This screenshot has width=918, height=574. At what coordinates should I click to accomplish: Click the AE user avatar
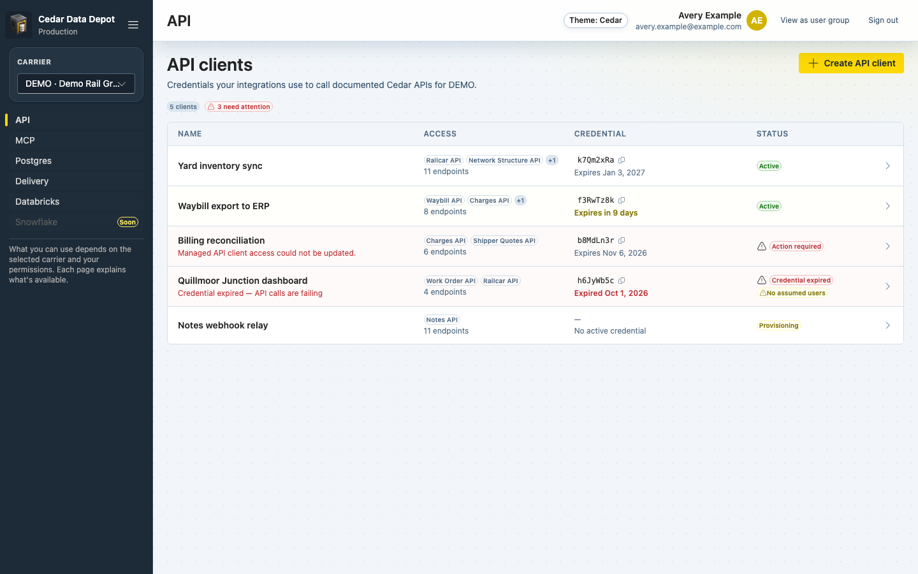(757, 20)
